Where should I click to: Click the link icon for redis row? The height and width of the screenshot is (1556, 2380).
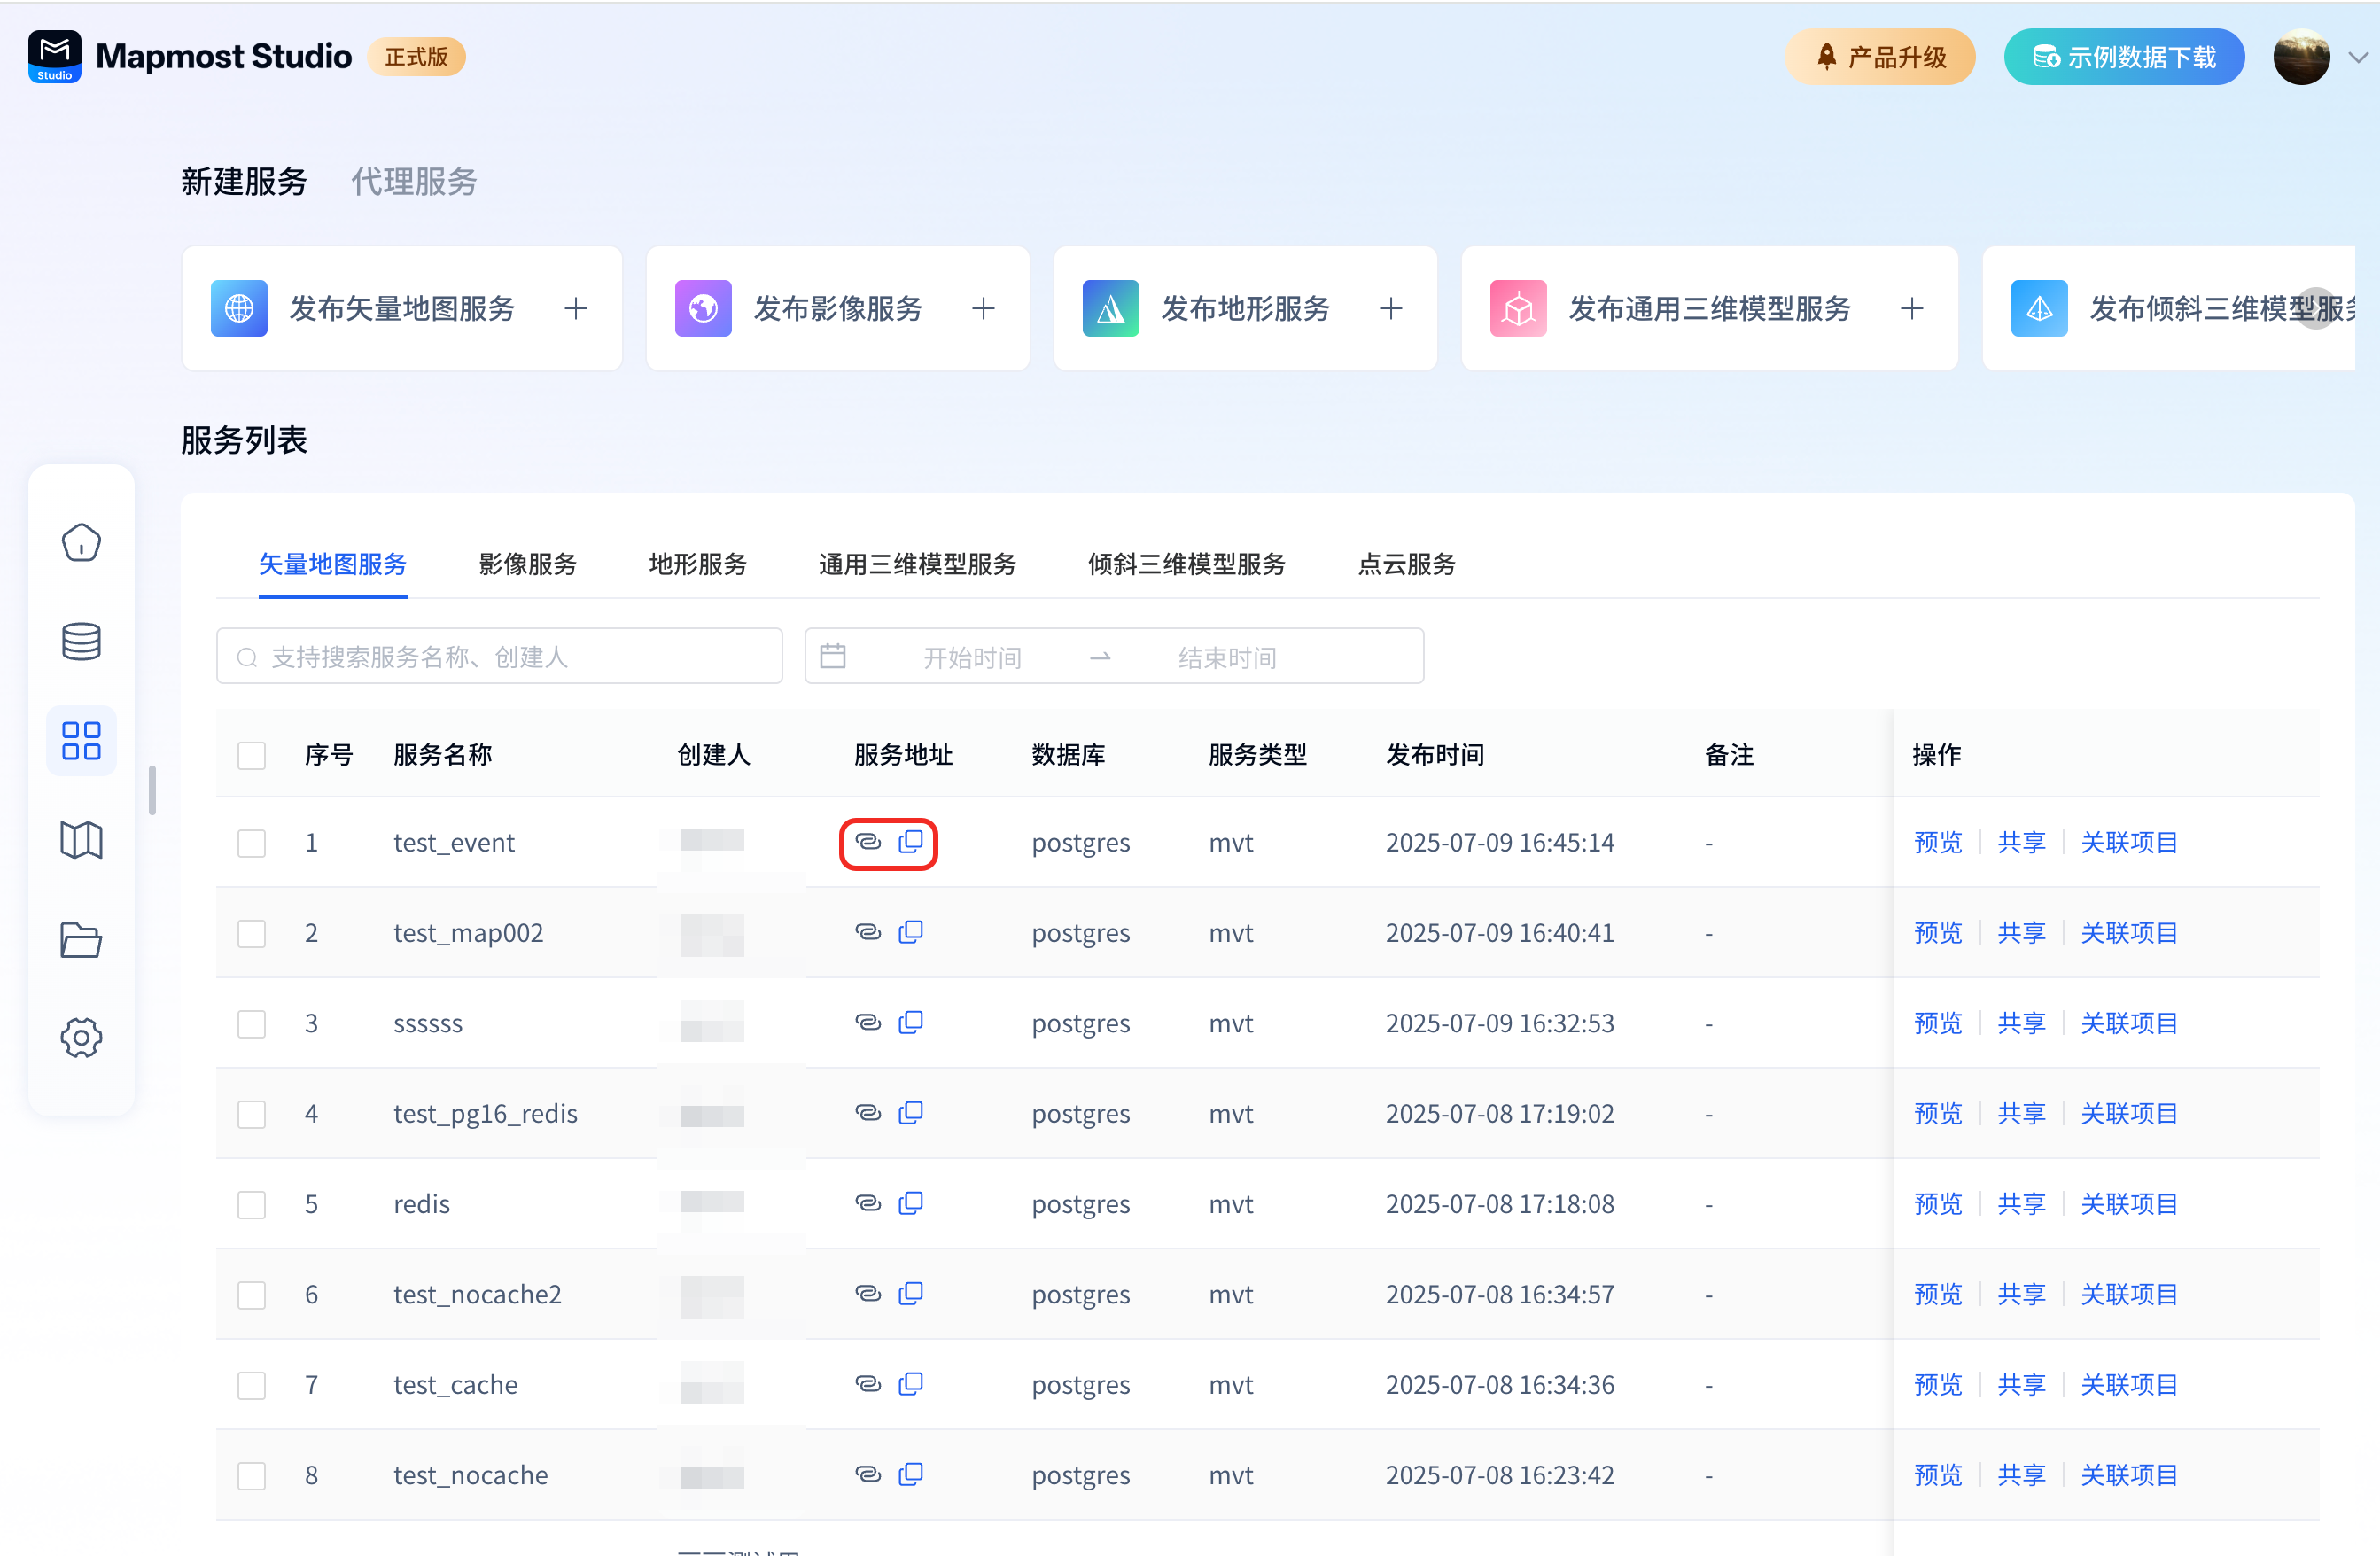click(868, 1203)
